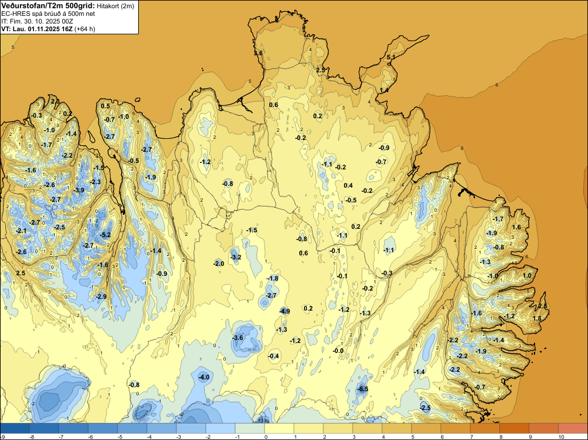Click the reddish legend swatch right of label 10
The height and width of the screenshot is (440, 588).
point(573,428)
